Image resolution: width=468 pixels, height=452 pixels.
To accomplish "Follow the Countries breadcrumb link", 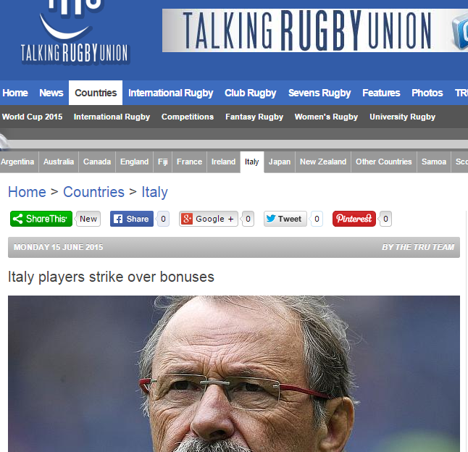I will (x=93, y=192).
